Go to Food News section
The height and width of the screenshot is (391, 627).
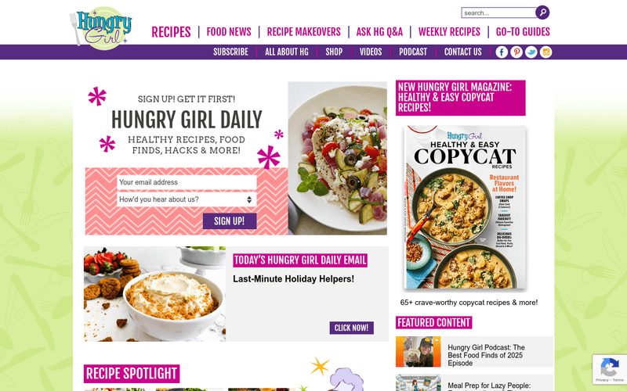pos(229,32)
